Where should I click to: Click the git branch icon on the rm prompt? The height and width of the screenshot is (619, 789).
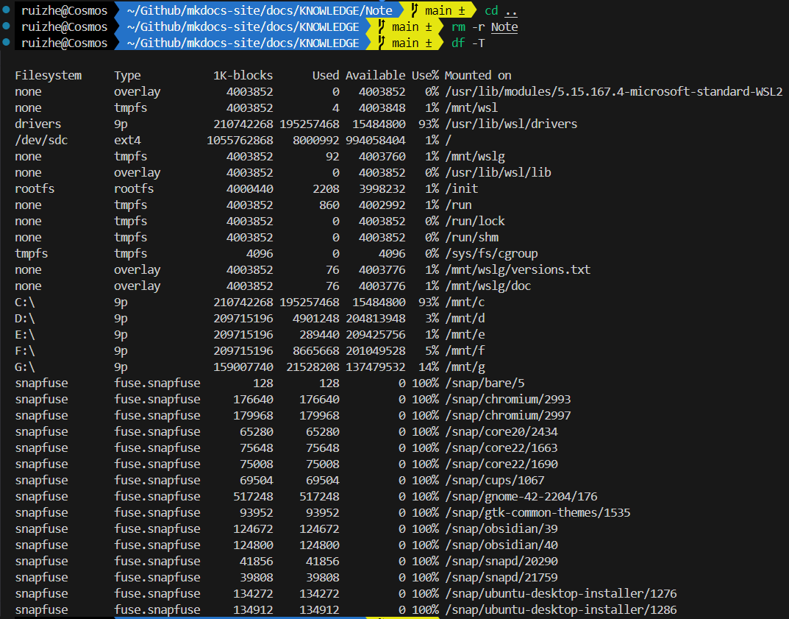[x=381, y=26]
